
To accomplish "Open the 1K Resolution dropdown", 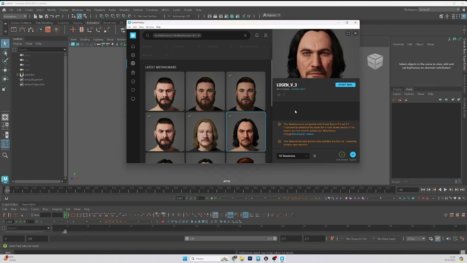I will coord(293,156).
